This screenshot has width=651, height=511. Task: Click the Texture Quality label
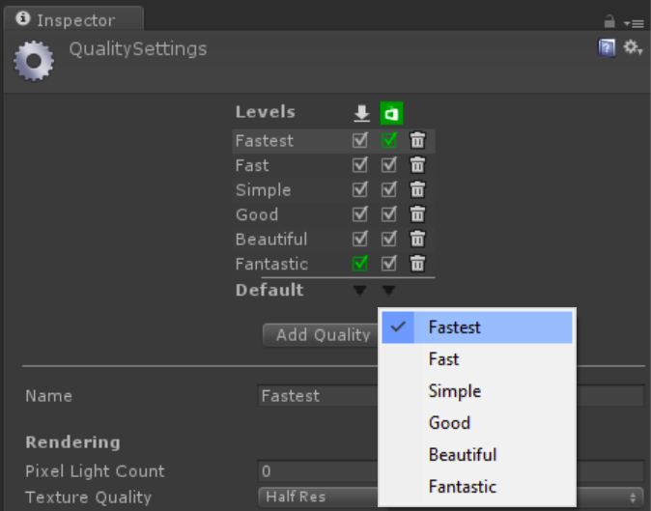tap(89, 497)
